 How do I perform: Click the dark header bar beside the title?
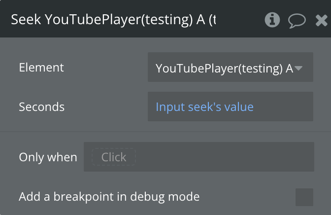241,20
